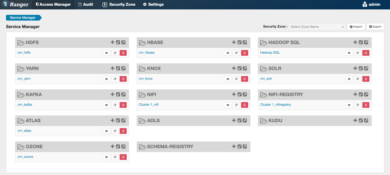The width and height of the screenshot is (390, 175).
Task: Switch to the Audit tab
Action: point(86,4)
